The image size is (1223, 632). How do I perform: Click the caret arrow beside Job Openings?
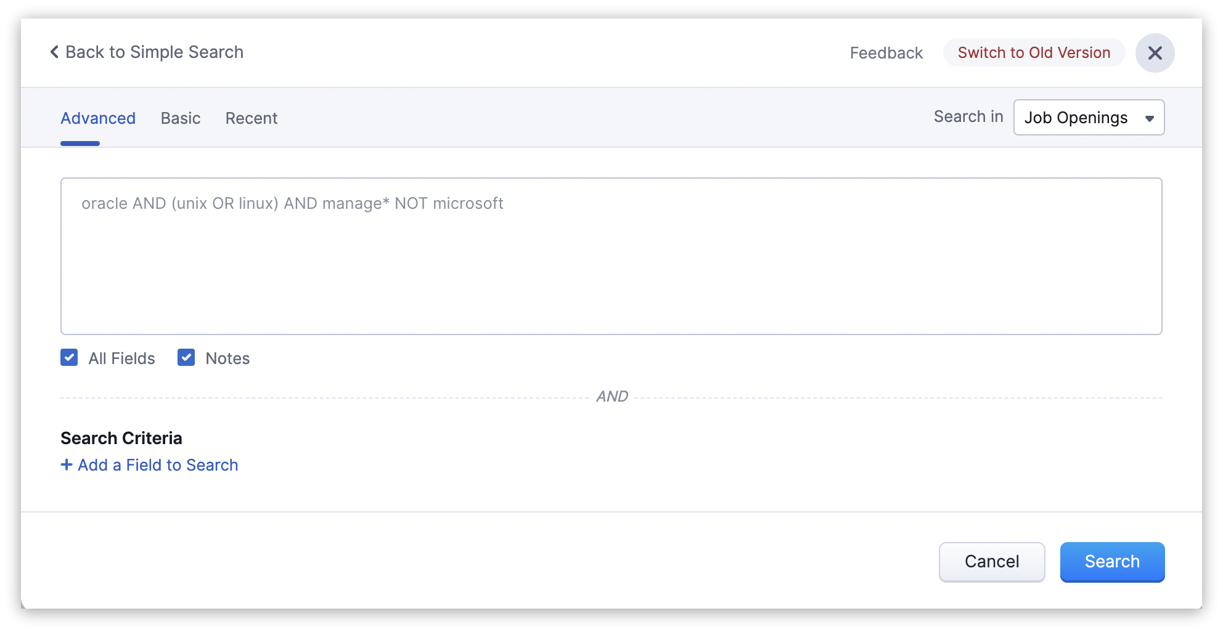[x=1149, y=118]
